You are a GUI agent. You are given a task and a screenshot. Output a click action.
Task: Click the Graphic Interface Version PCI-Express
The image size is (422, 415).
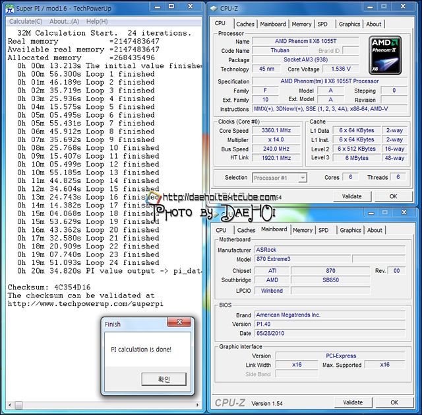(341, 356)
